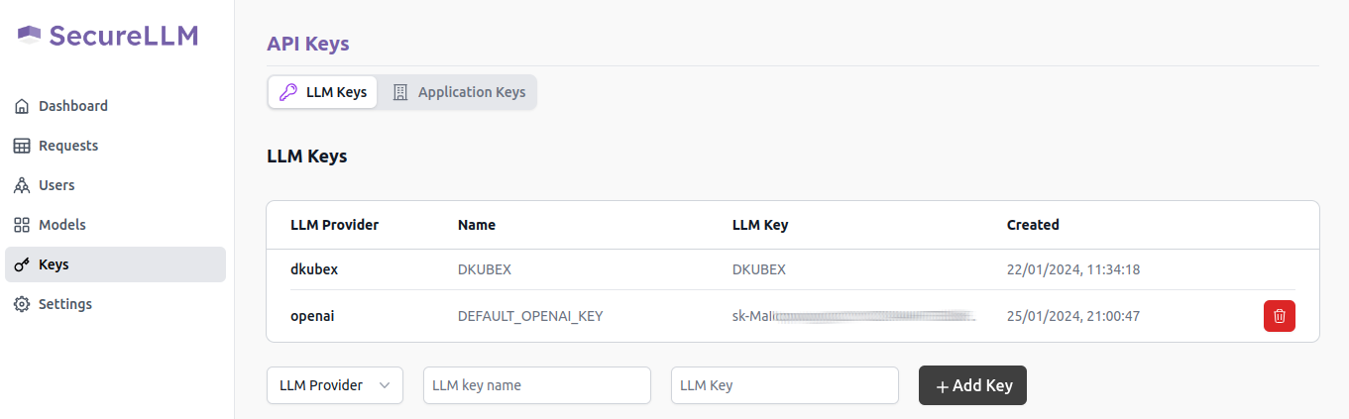The height and width of the screenshot is (419, 1349).
Task: Click the Keys key icon in sidebar
Action: (x=22, y=264)
